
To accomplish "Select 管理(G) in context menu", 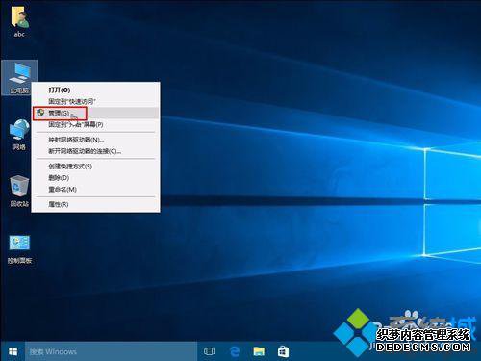I will (x=95, y=114).
